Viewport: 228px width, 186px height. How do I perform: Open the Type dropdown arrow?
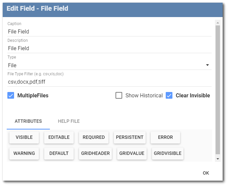(x=208, y=65)
